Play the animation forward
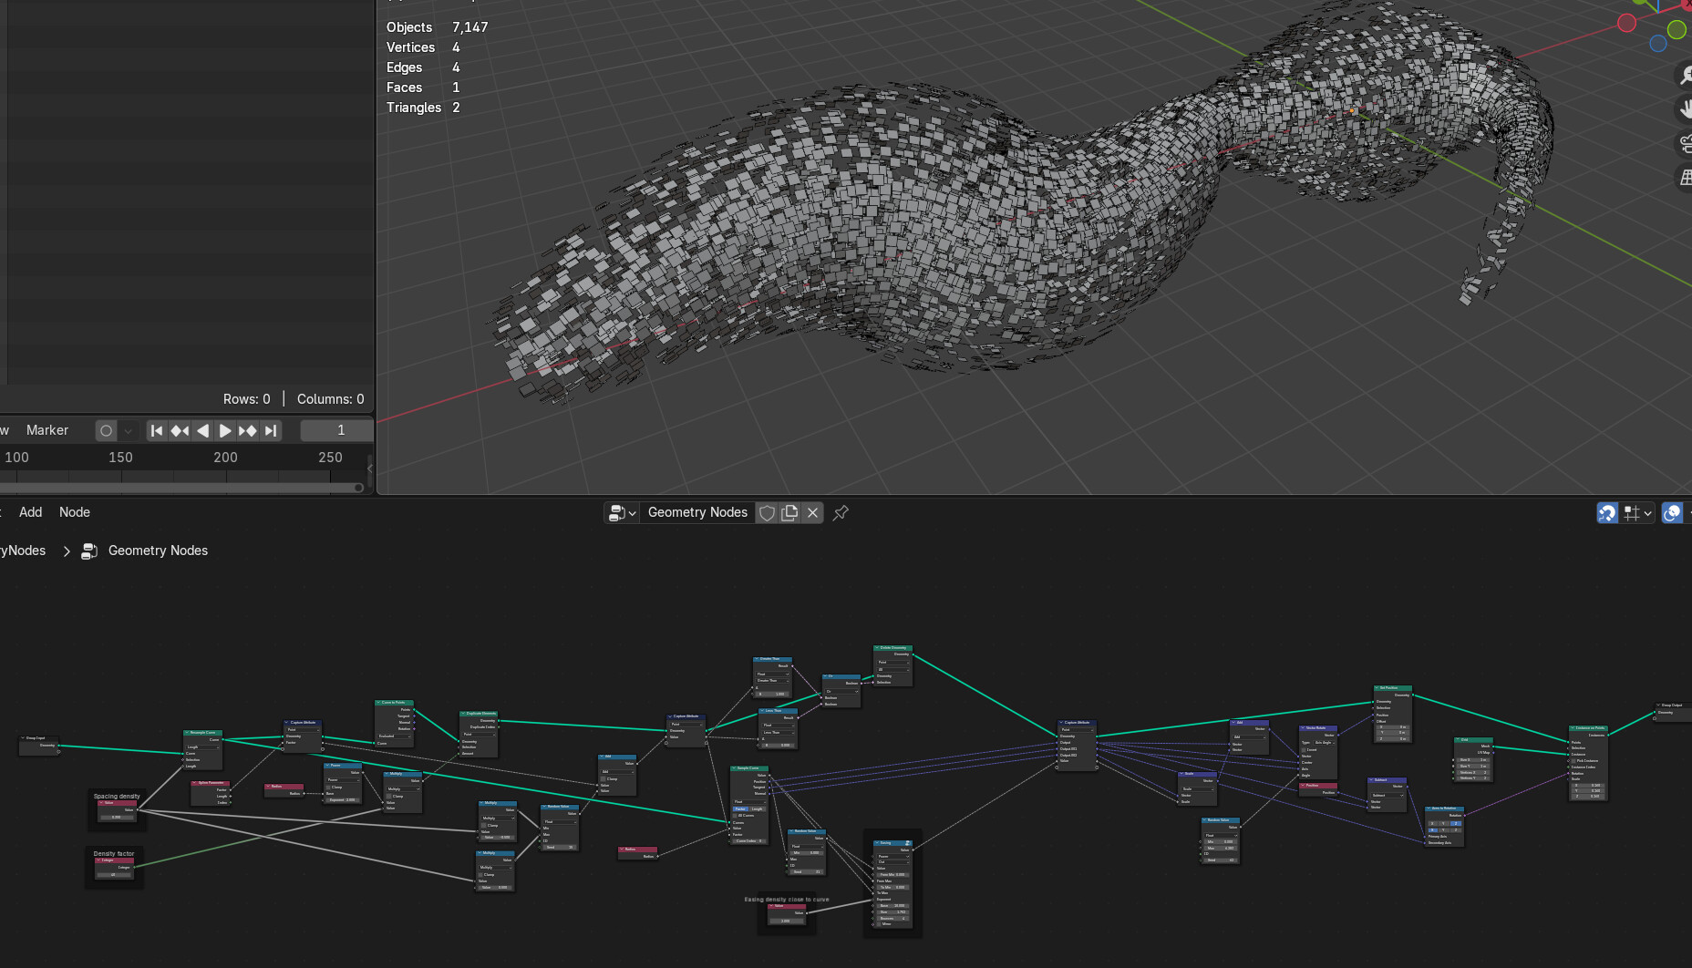 point(225,430)
